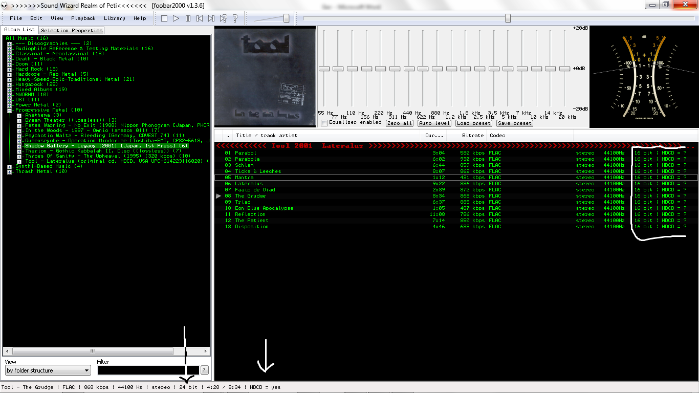Viewport: 699px width, 393px height.
Task: Click the Dur... column header
Action: (x=433, y=136)
